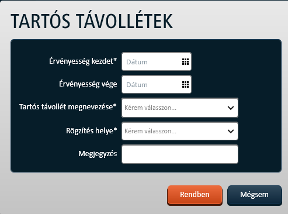Focus the Érvényesség vége date field
Image resolution: width=288 pixels, height=214 pixels.
[x=157, y=84]
